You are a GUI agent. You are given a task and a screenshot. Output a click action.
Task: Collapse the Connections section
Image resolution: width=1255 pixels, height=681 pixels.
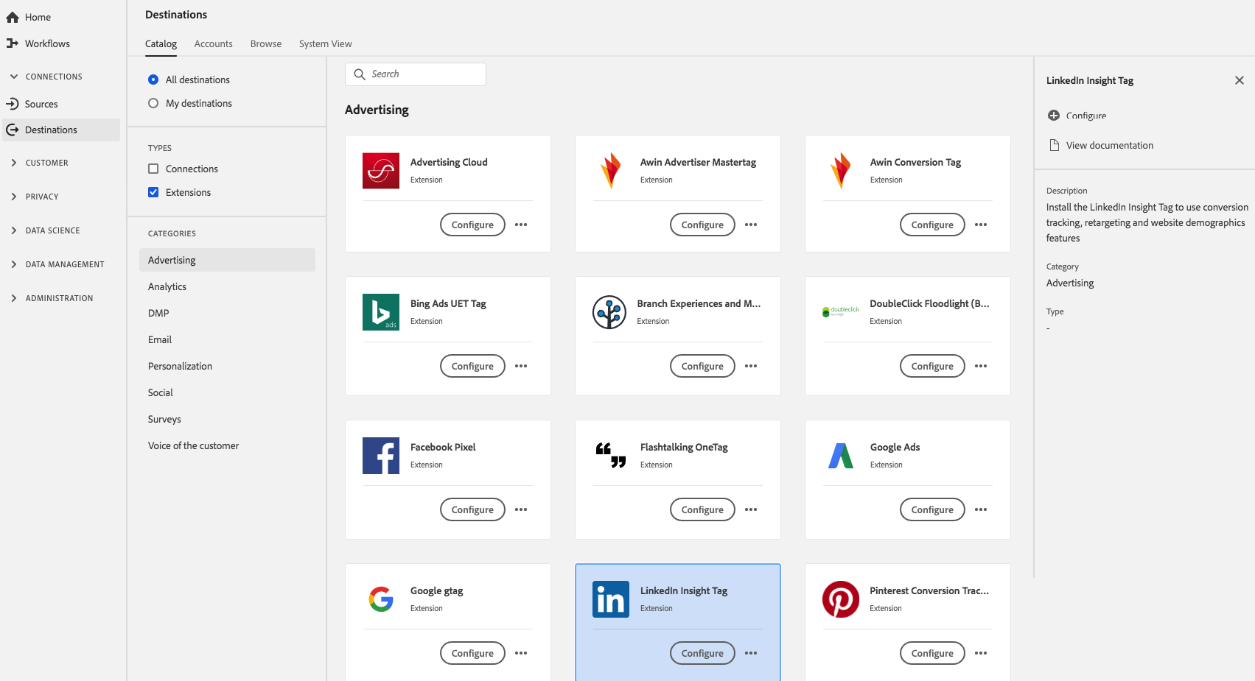click(x=14, y=77)
